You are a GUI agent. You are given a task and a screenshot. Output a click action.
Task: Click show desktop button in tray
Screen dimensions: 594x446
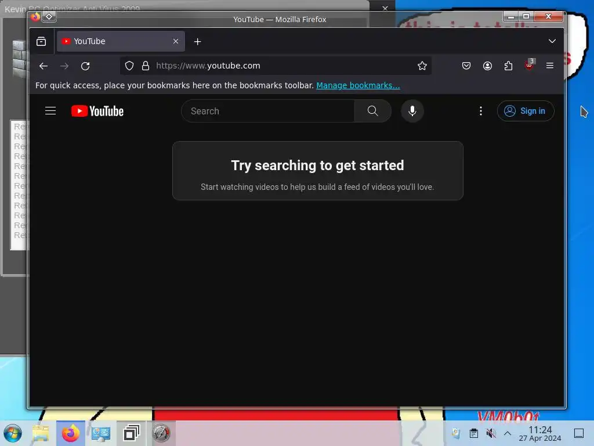(x=579, y=433)
